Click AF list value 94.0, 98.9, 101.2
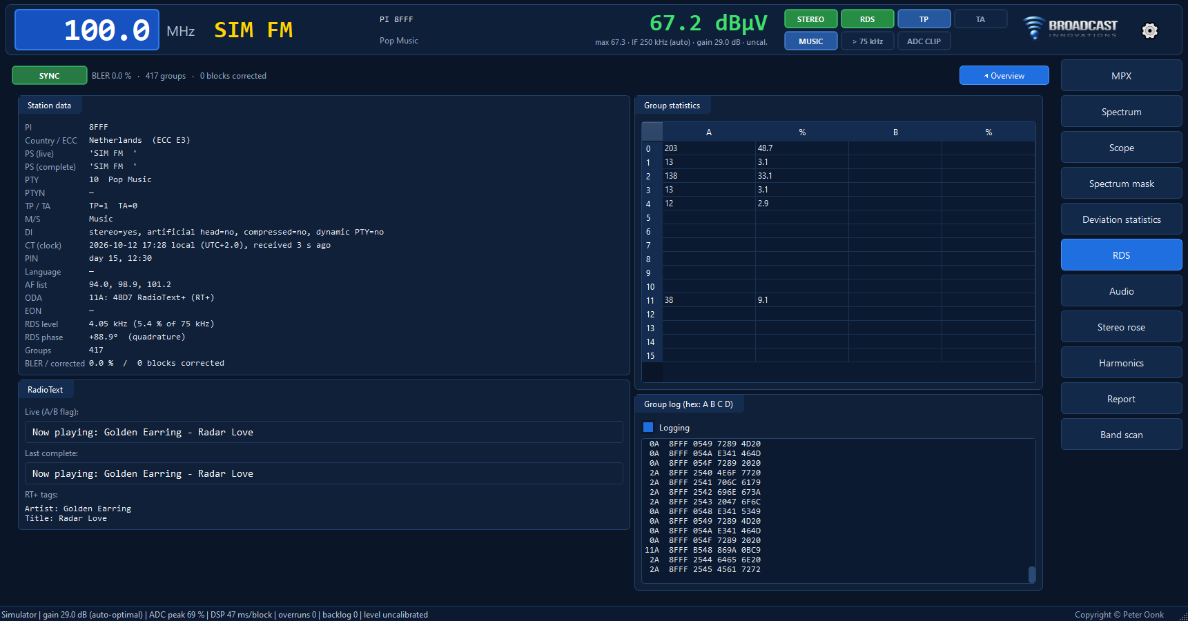Viewport: 1188px width, 621px height. tap(130, 284)
